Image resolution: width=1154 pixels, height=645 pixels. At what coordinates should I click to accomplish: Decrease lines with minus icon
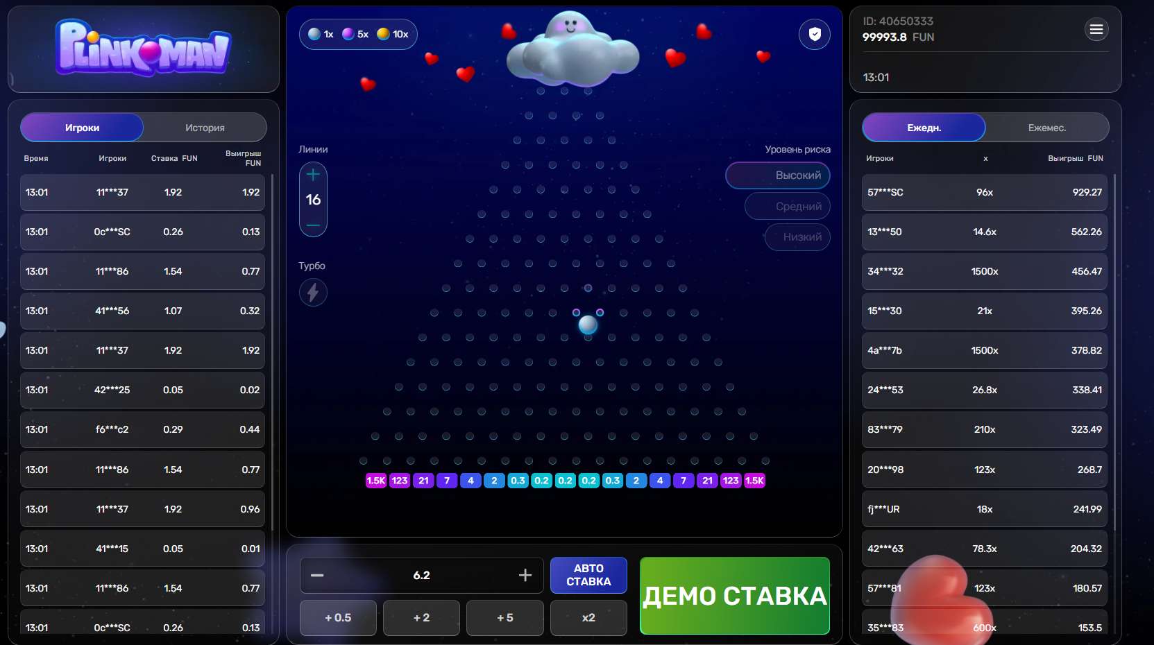313,225
